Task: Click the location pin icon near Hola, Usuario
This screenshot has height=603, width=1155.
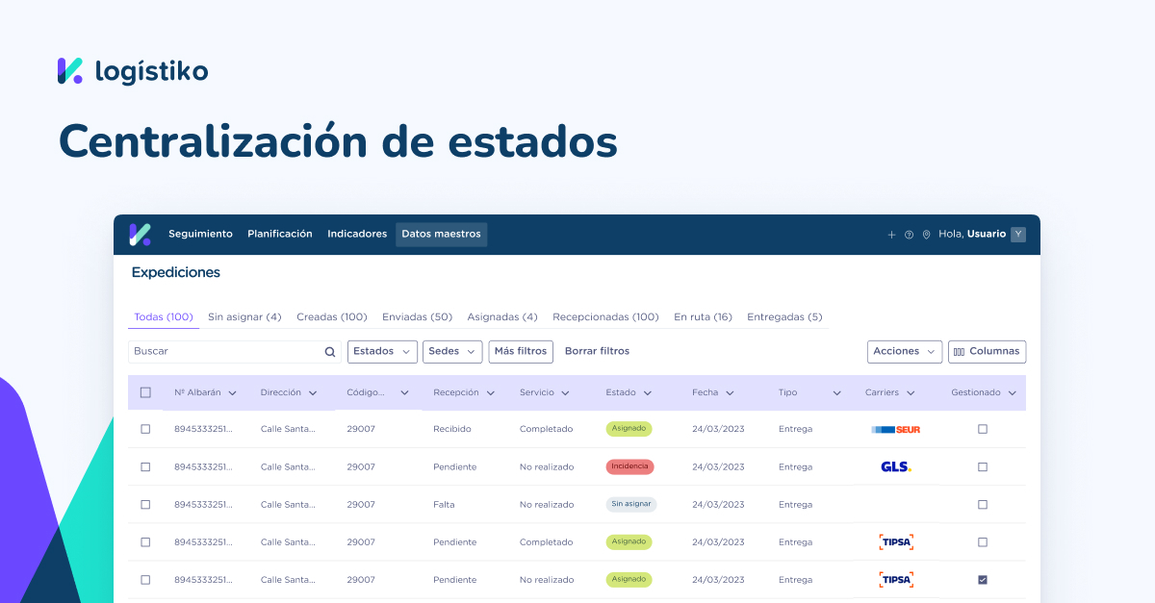Action: click(927, 235)
